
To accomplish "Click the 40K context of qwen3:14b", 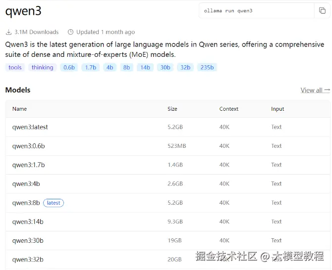I will pyautogui.click(x=224, y=222).
